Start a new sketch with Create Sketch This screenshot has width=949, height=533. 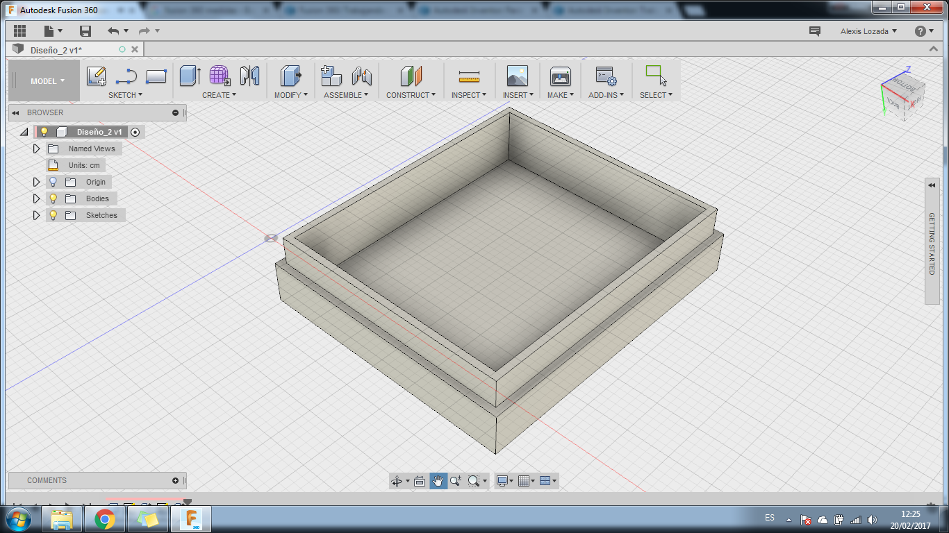97,76
